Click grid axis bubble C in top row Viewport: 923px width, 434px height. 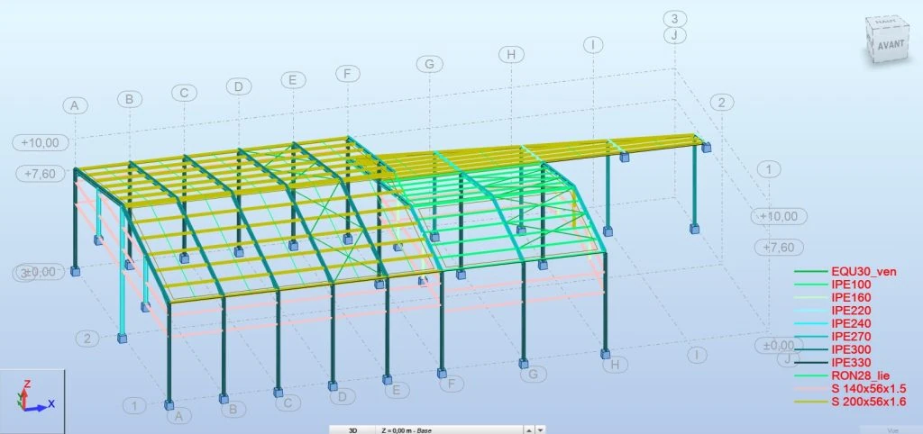point(184,93)
